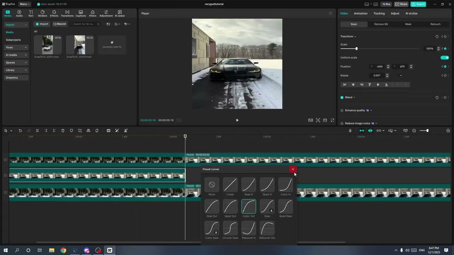The image size is (454, 255).
Task: Open the Transitions panel
Action: click(67, 13)
